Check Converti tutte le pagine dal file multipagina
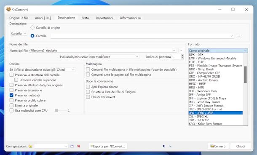The height and width of the screenshot is (155, 257). pos(88,75)
